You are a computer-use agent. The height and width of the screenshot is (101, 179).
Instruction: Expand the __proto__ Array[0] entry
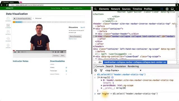coord(102,88)
